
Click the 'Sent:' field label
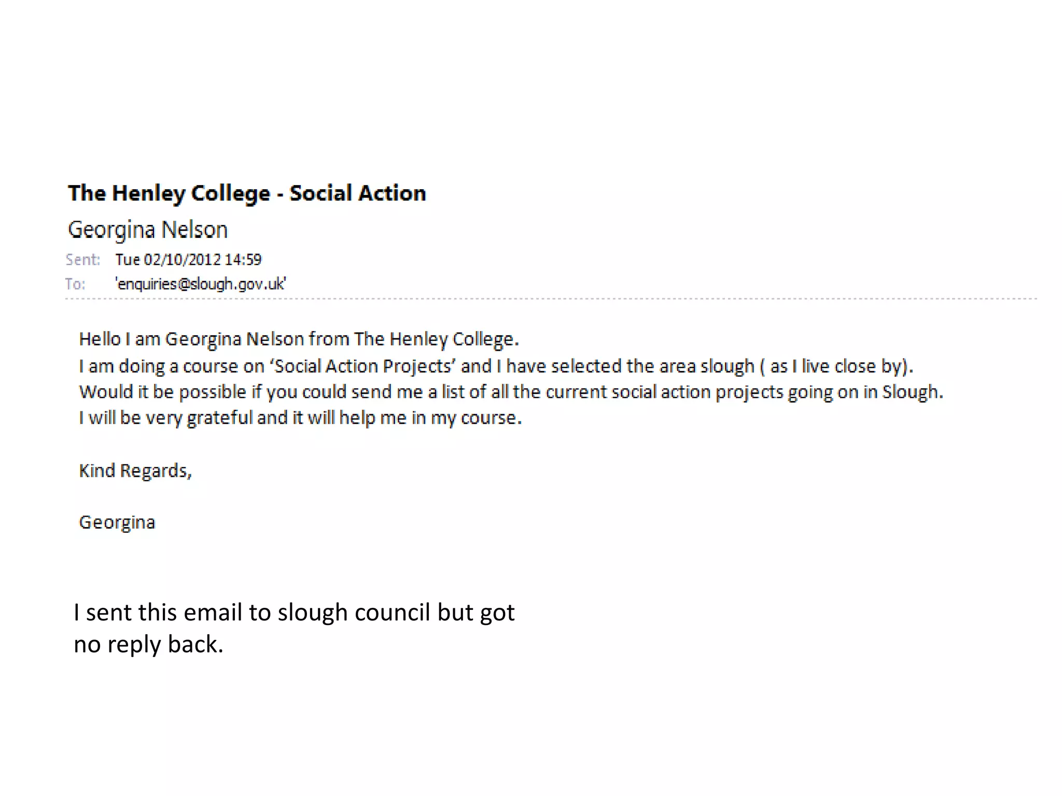point(82,260)
